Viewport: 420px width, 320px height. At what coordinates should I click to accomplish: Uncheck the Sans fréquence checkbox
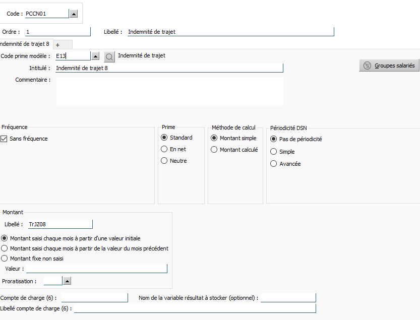point(4,139)
